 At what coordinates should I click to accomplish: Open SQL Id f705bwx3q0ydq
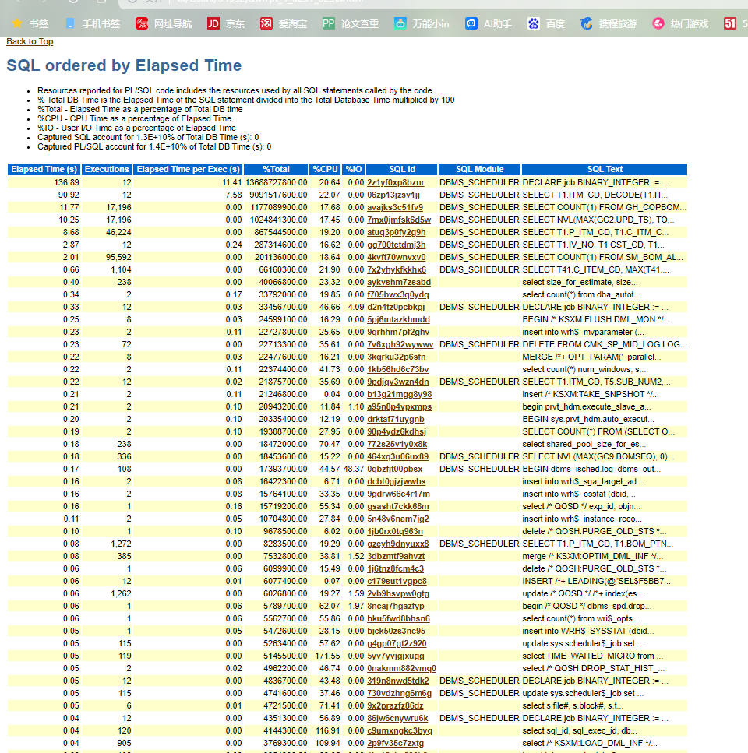pyautogui.click(x=398, y=295)
